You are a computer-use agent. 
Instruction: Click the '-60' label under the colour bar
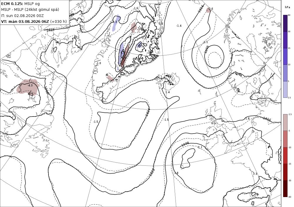290,197
